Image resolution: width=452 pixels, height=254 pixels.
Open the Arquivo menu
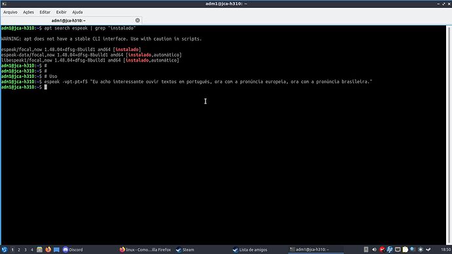[10, 12]
